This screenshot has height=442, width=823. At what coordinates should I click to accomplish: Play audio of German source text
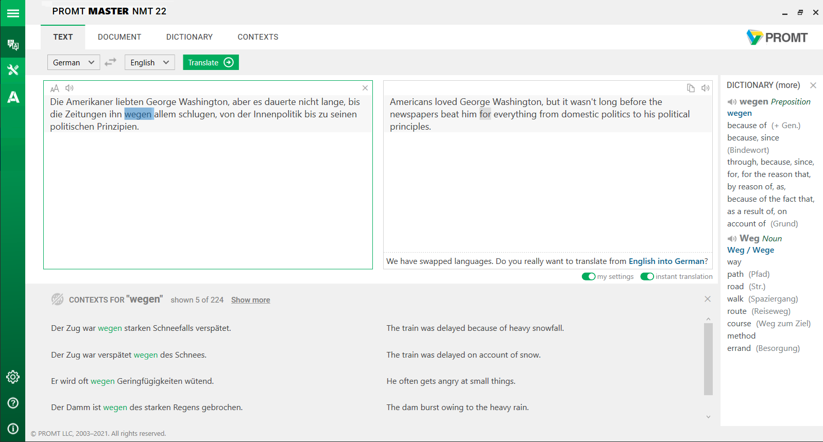[x=70, y=88]
